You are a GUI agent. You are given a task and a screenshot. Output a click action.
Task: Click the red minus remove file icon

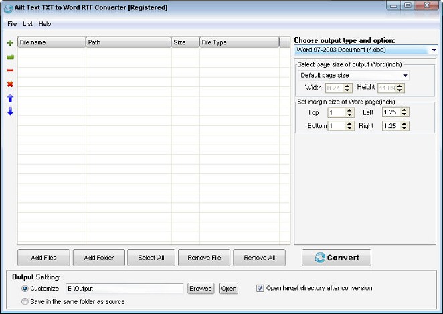[10, 70]
